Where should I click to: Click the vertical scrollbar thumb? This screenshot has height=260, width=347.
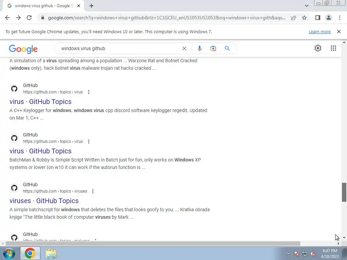pos(344,192)
